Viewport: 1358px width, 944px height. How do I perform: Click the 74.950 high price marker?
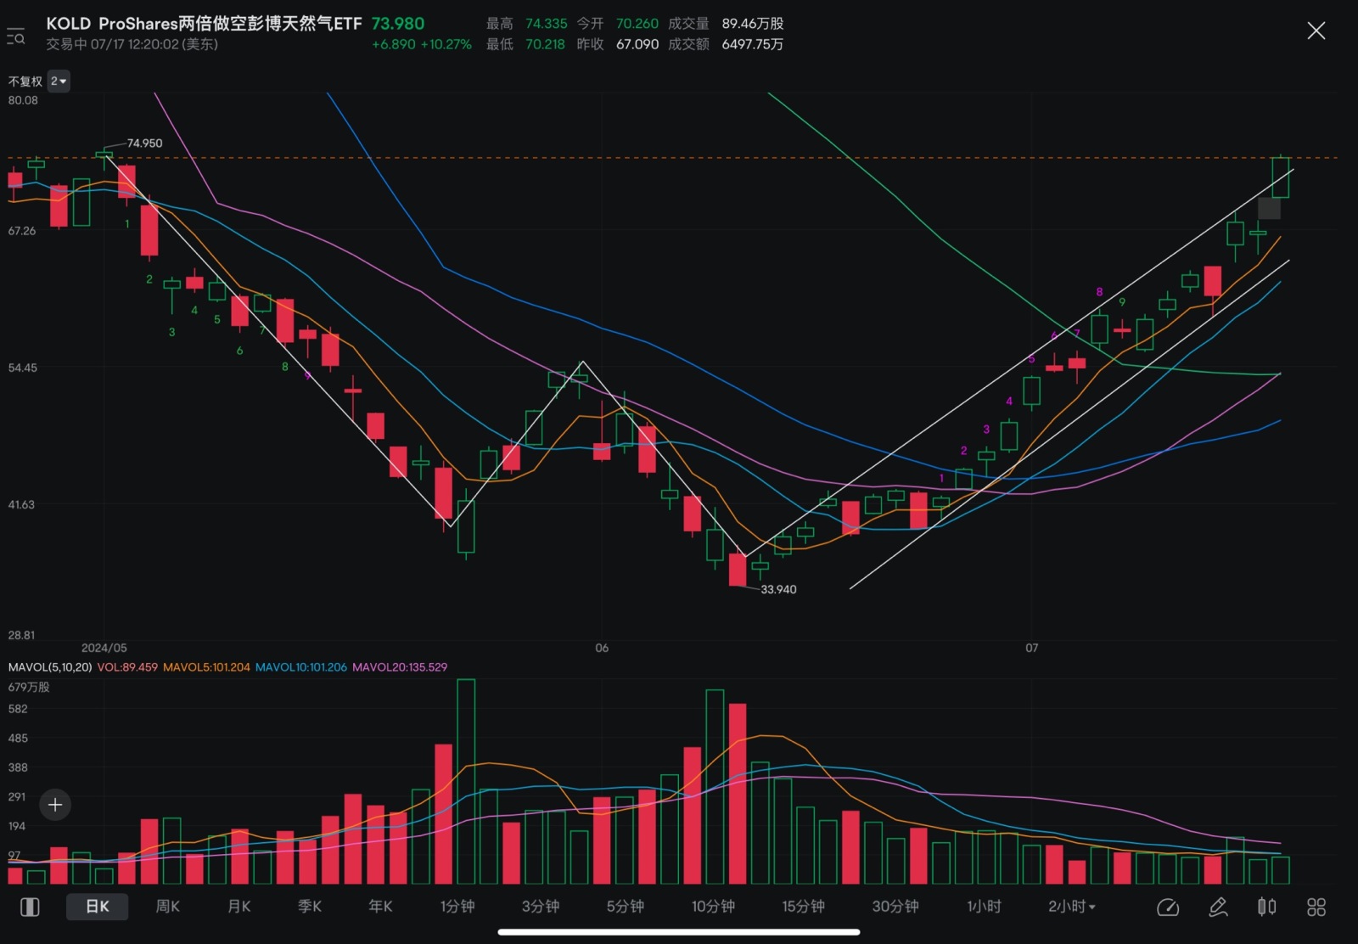click(x=144, y=143)
